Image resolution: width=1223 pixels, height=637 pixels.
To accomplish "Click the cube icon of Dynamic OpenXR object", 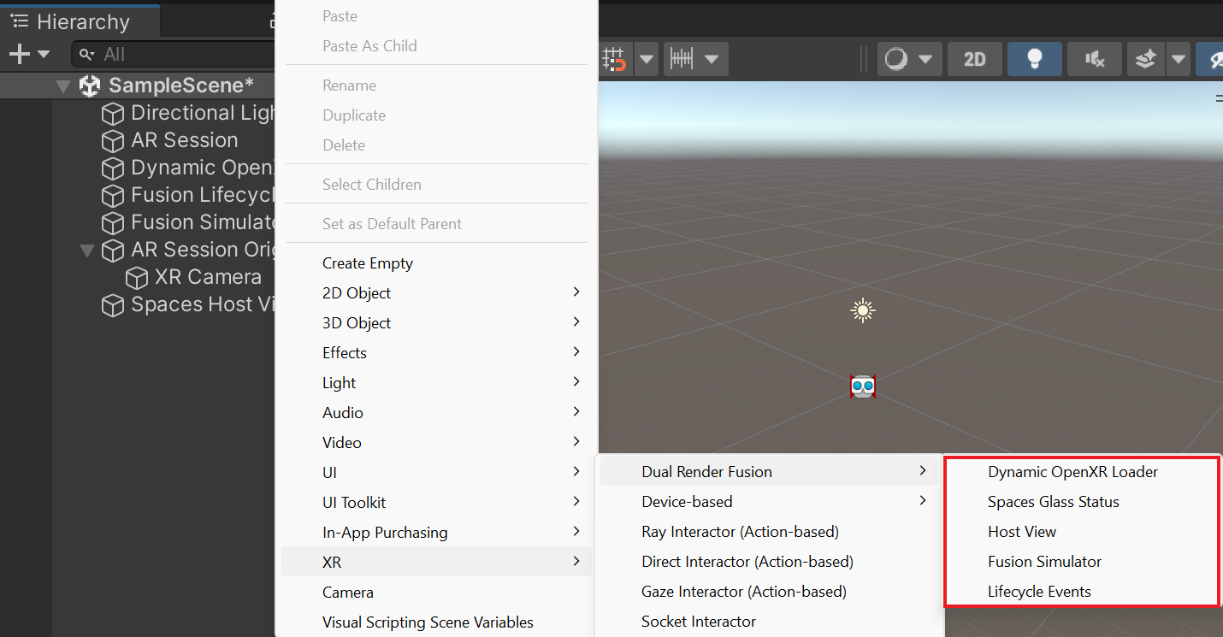I will click(x=113, y=168).
